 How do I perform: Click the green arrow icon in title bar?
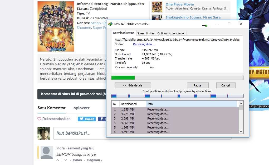pos(205,26)
